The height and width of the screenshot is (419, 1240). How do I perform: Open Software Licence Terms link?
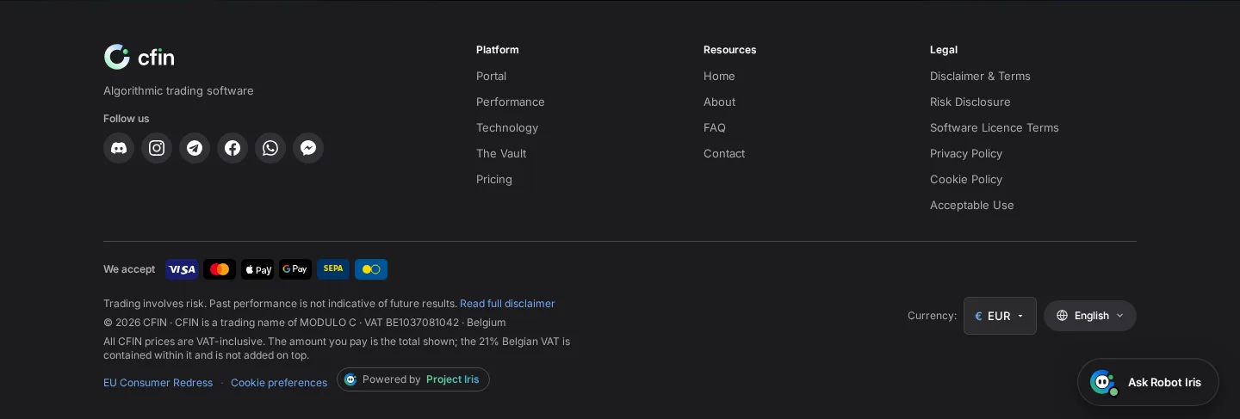(x=995, y=127)
